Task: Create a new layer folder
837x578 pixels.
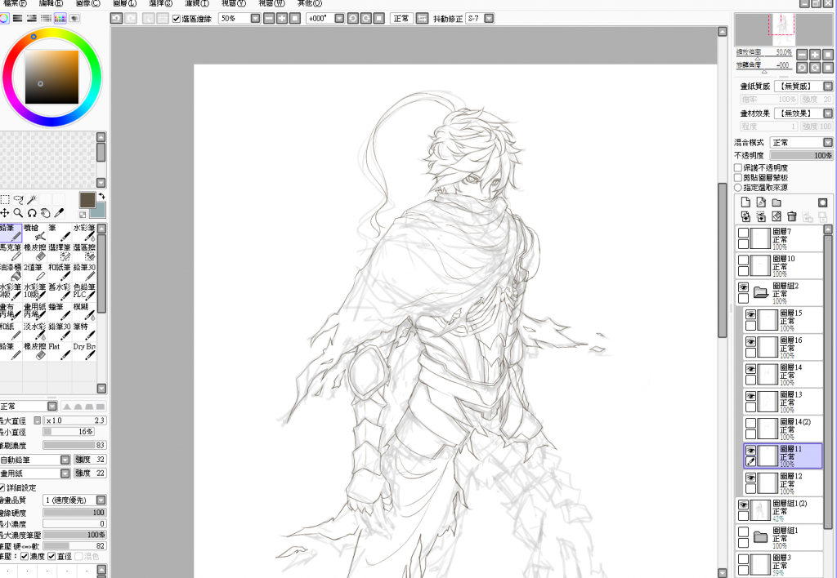Action: [x=776, y=202]
